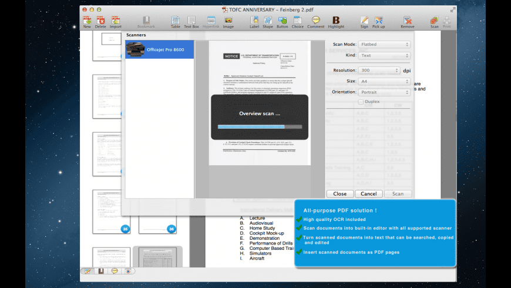
Task: Click the Remove toolbar icon
Action: [x=408, y=22]
